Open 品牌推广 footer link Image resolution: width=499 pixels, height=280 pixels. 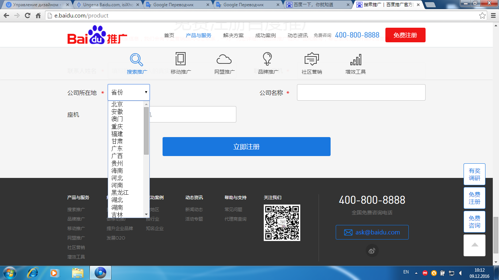point(76,219)
